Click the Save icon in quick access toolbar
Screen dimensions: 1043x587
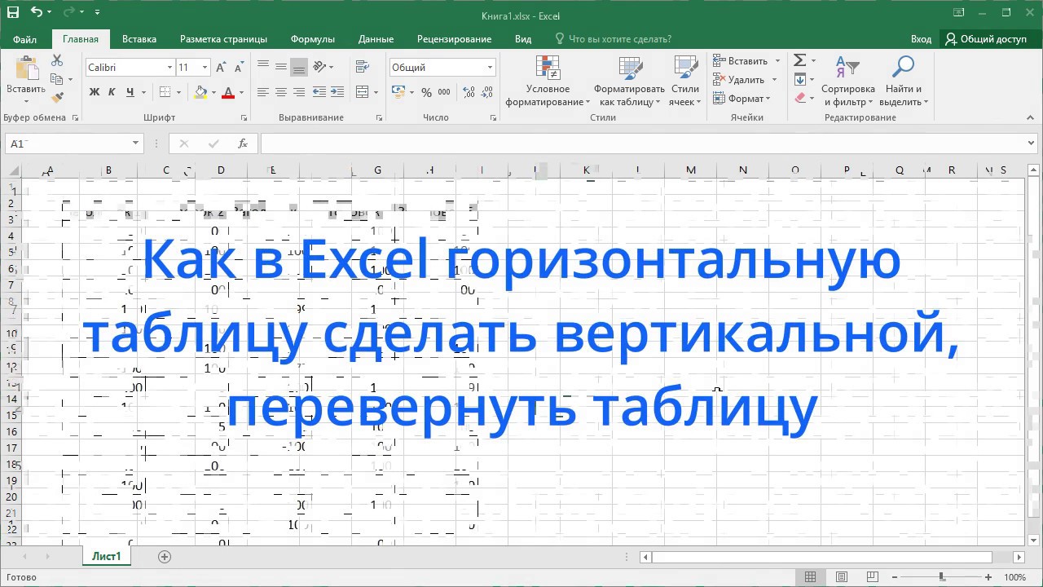pyautogui.click(x=13, y=12)
